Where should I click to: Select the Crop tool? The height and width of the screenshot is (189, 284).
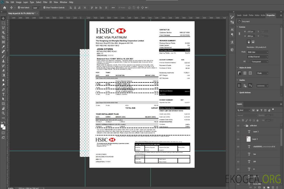click(x=3, y=37)
